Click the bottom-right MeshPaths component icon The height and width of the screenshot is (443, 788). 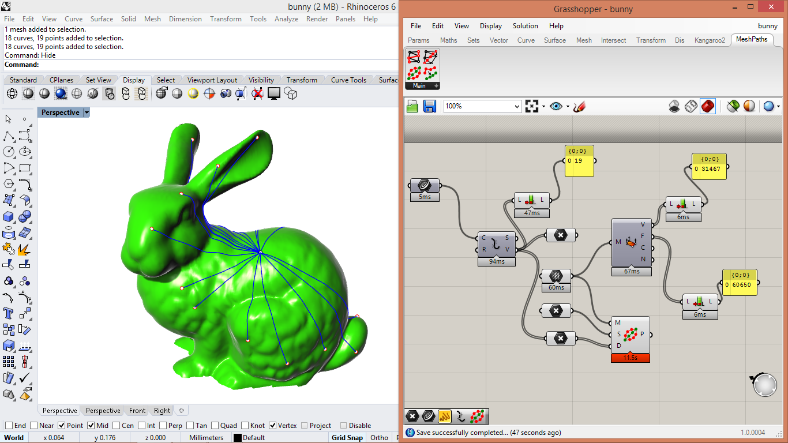(x=430, y=73)
